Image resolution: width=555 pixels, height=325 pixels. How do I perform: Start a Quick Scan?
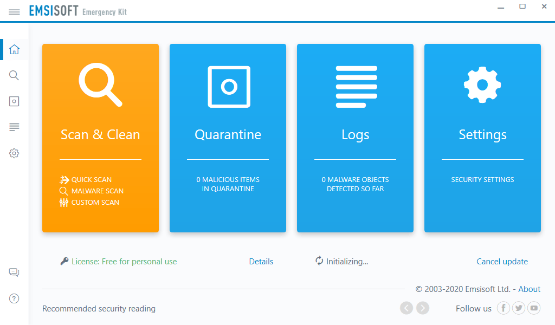[91, 180]
